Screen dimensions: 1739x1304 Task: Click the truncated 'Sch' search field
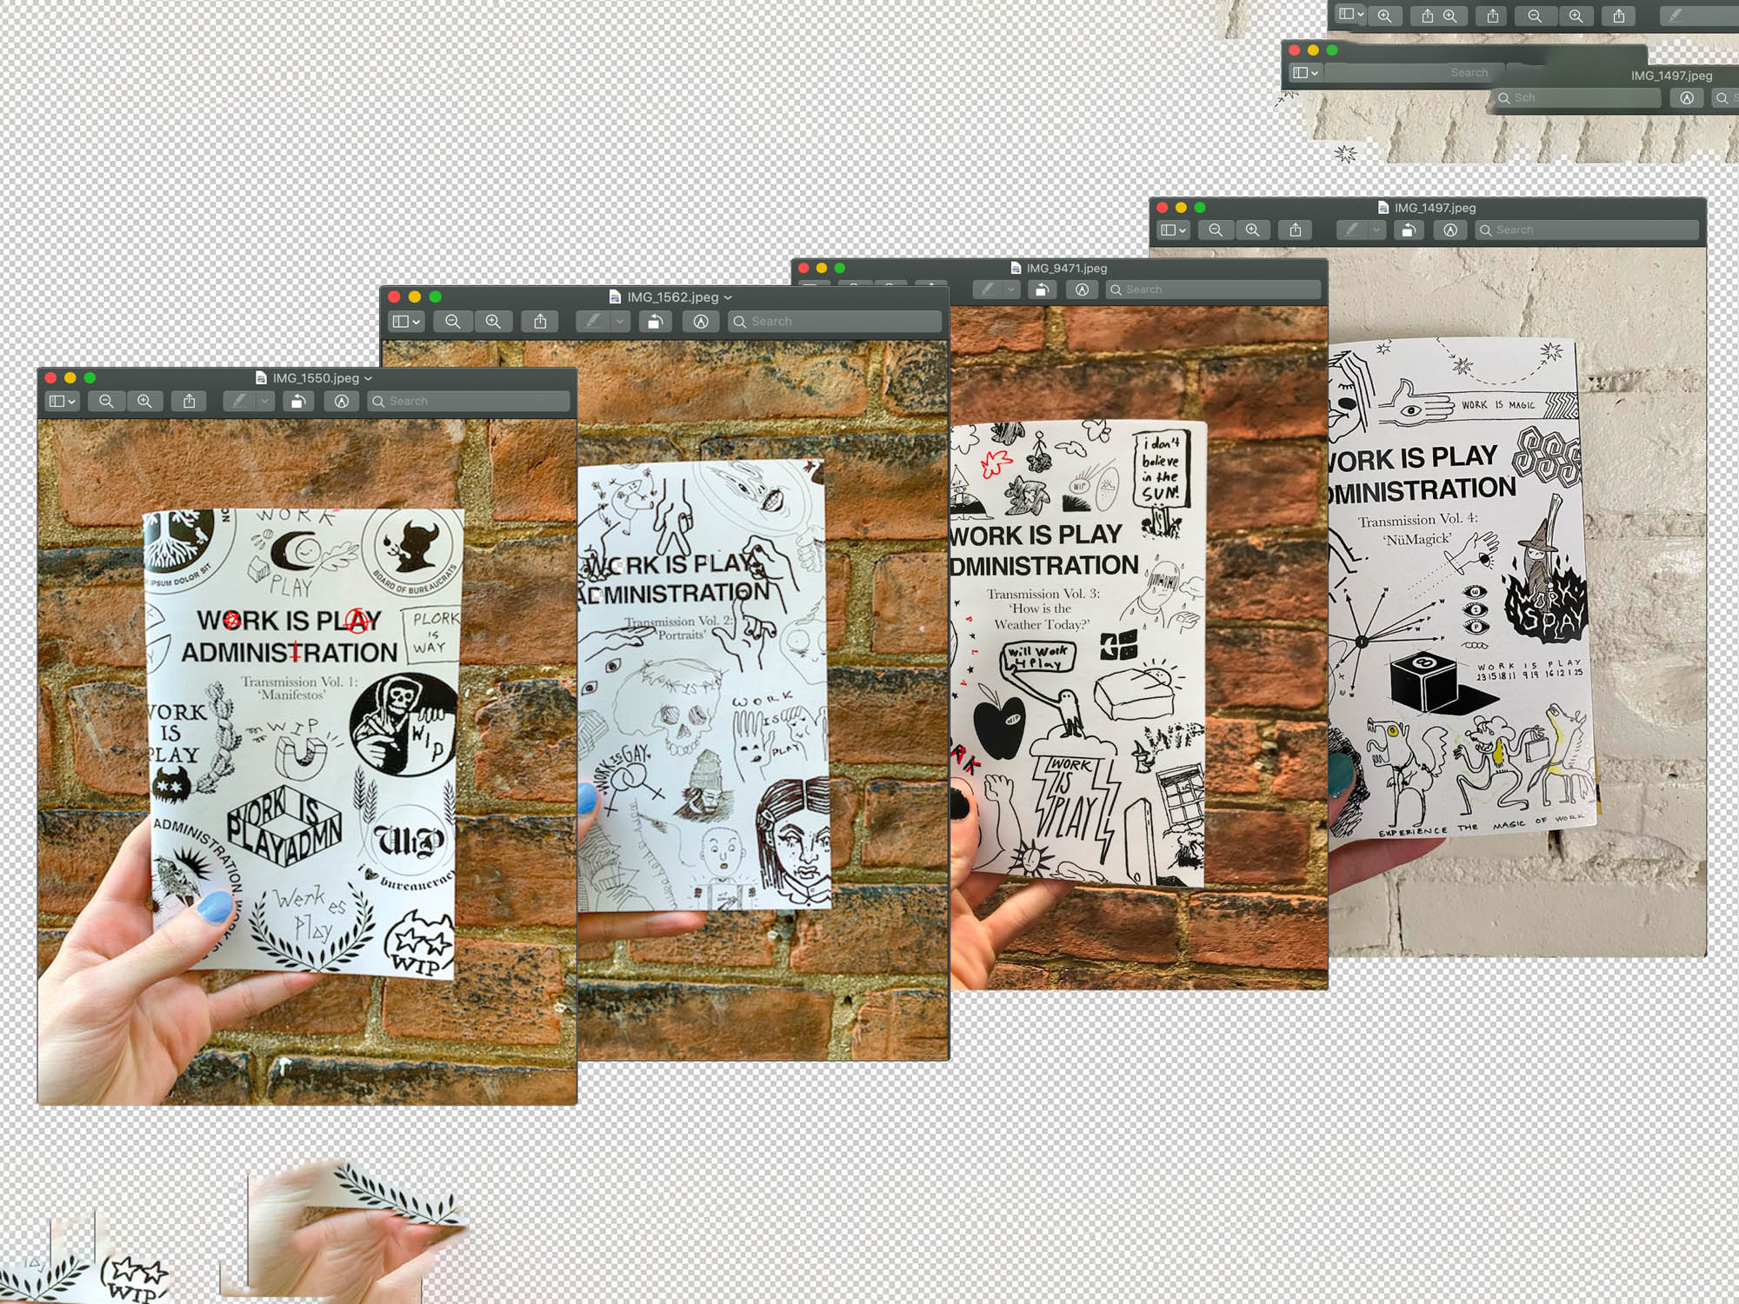click(1577, 97)
